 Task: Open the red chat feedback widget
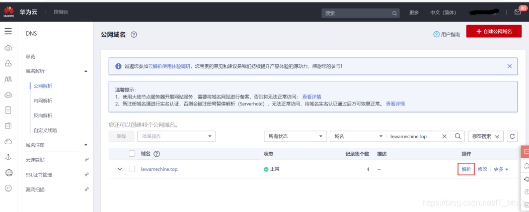tap(525, 152)
